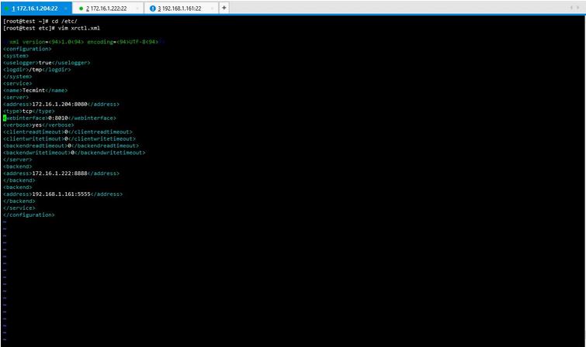586x347 pixels.
Task: Click the backendwritetimeout line
Action: 74,153
